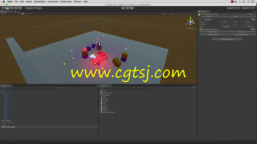
Task: Collapse the Transform component
Action: point(199,20)
